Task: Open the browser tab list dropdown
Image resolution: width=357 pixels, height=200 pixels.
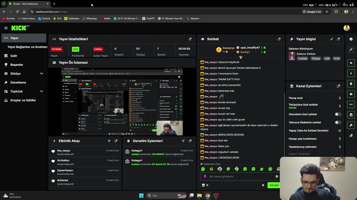Action: (x=4, y=4)
